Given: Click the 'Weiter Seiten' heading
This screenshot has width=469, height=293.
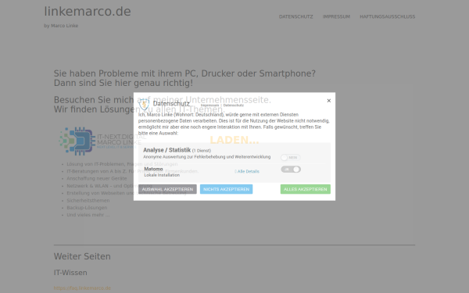Looking at the screenshot, I should (x=82, y=256).
